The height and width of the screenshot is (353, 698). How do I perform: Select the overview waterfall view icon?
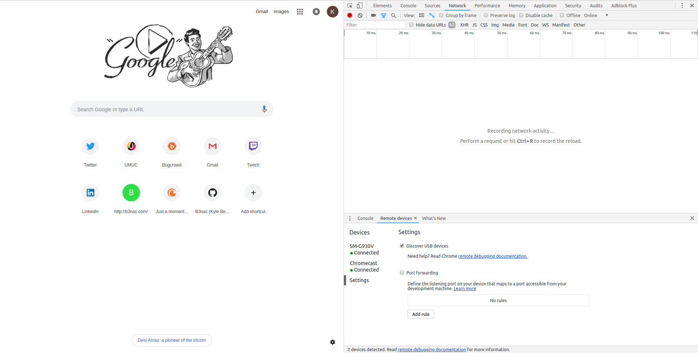[x=432, y=15]
